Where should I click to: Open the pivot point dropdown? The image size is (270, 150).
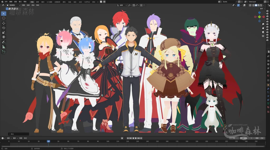pyautogui.click(x=130, y=5)
